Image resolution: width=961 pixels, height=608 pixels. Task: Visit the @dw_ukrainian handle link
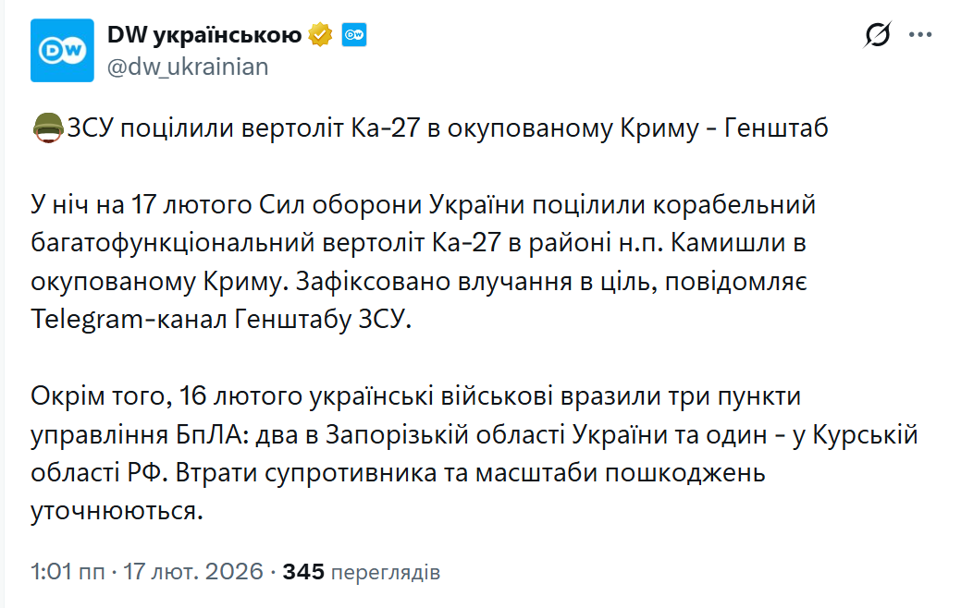[x=188, y=67]
